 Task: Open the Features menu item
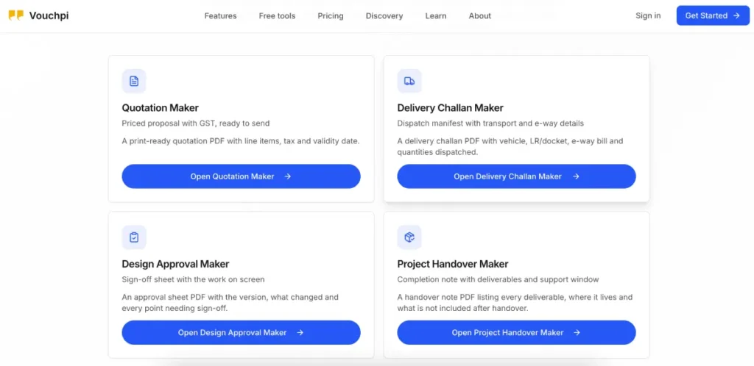pyautogui.click(x=220, y=16)
